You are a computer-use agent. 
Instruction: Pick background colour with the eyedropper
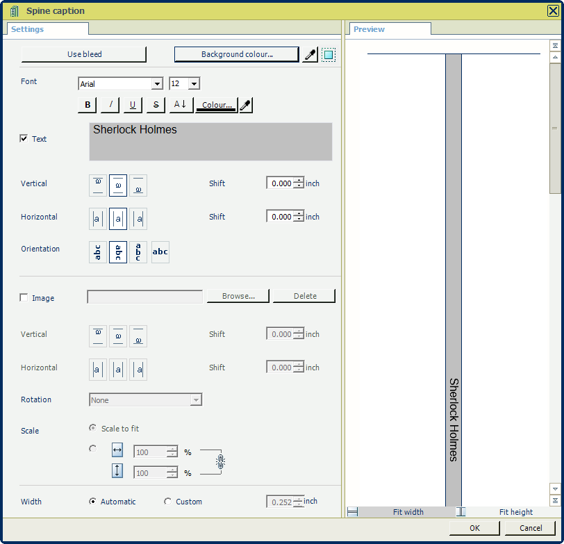(x=310, y=55)
